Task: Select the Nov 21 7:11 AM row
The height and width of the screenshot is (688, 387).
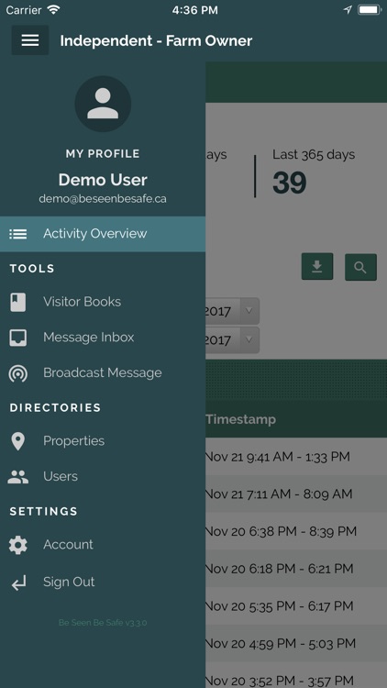Action: point(296,494)
